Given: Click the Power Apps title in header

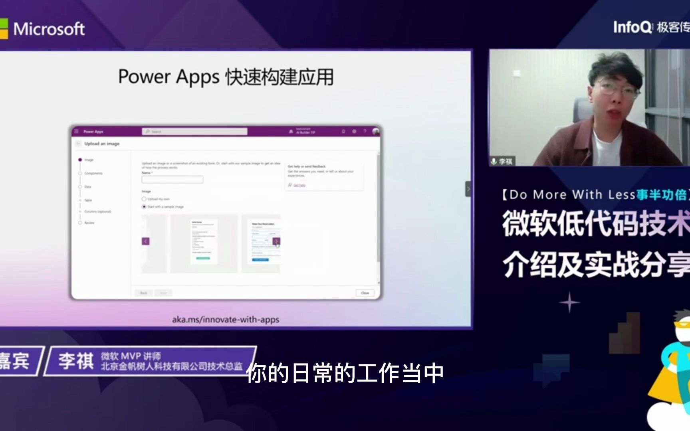Looking at the screenshot, I should pos(93,131).
